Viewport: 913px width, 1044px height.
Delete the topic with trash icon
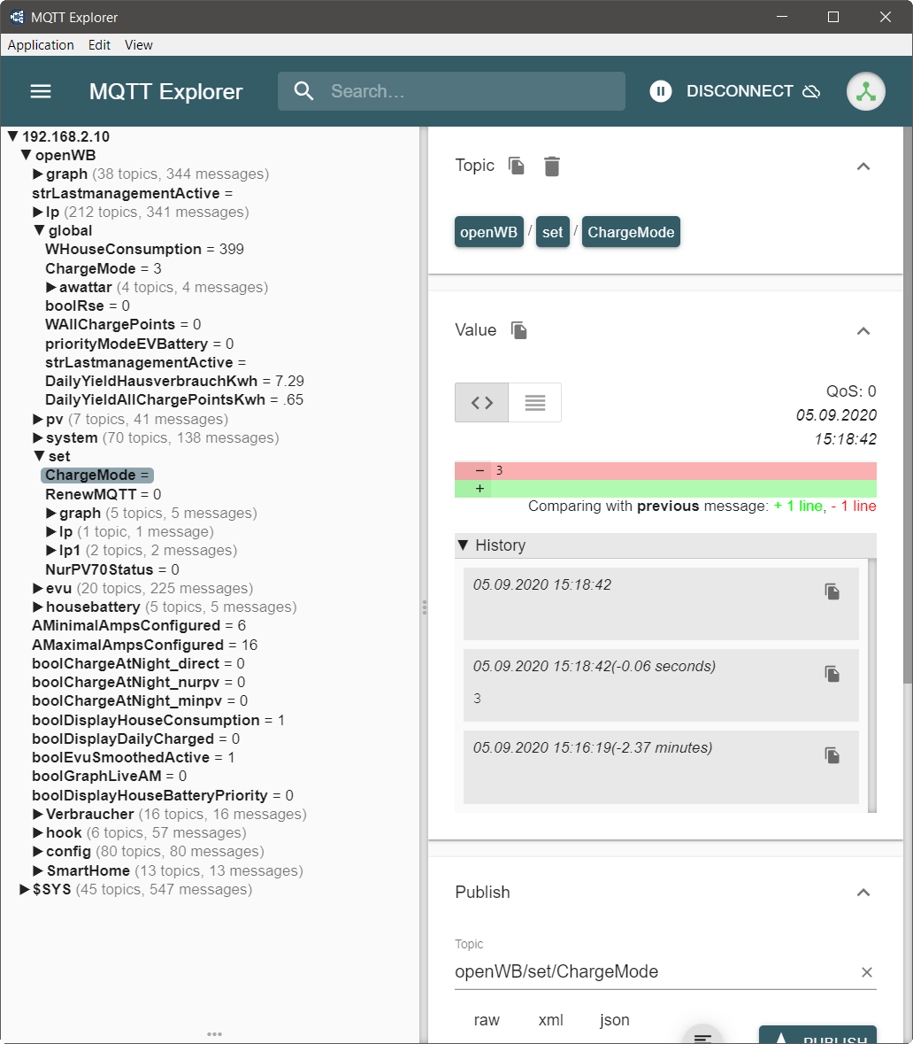552,166
